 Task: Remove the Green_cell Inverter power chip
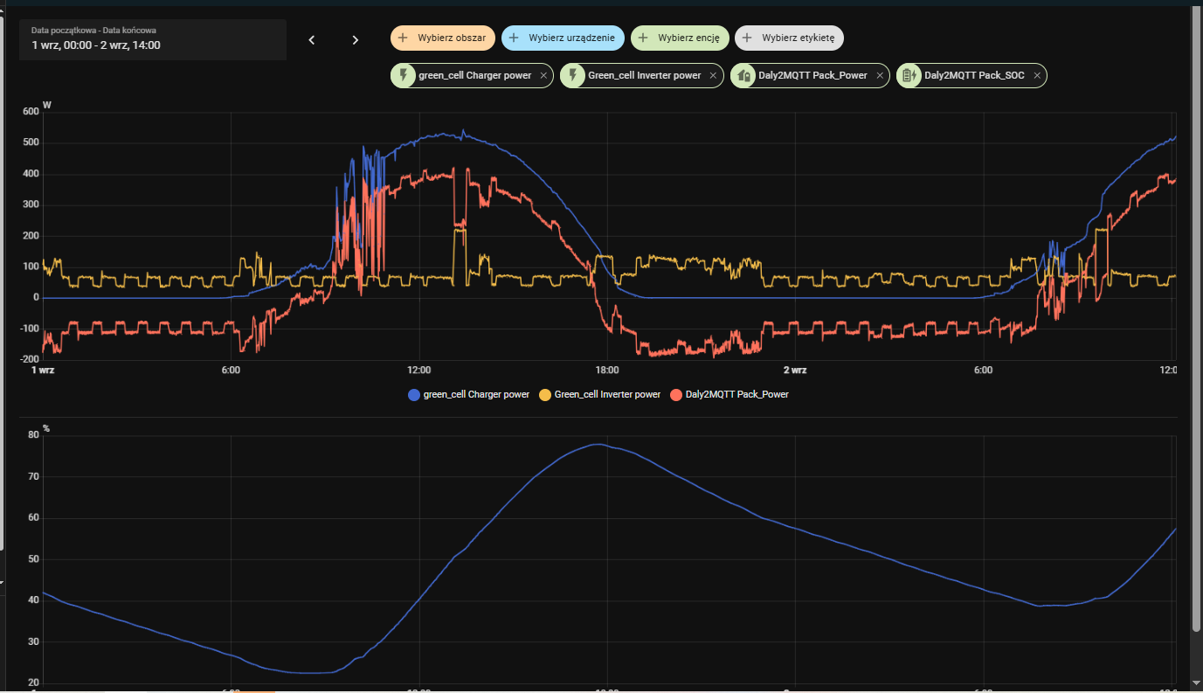(x=713, y=76)
